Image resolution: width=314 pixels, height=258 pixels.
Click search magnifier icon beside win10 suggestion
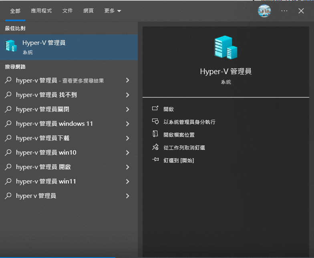click(x=8, y=152)
